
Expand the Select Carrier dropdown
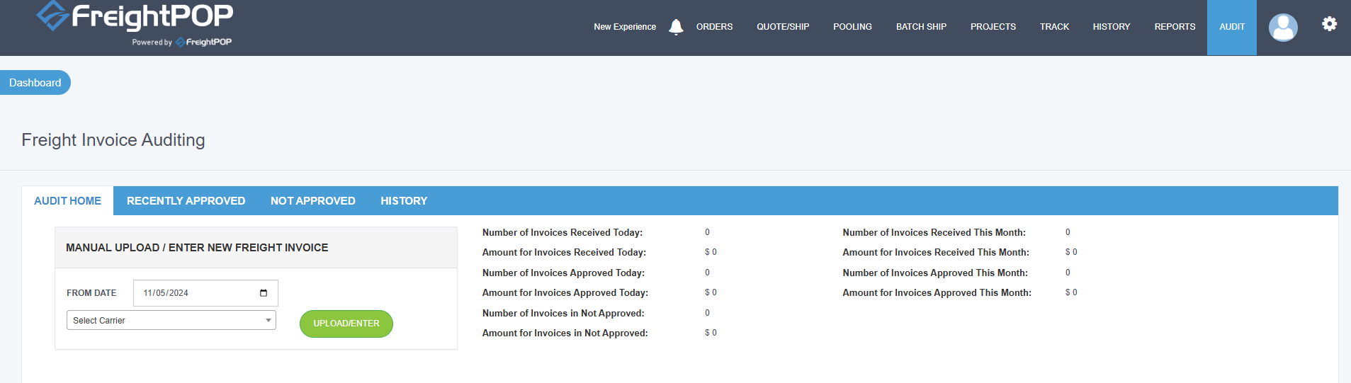click(171, 321)
